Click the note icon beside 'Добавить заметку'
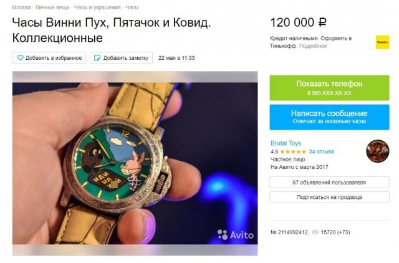Viewport: 399px width, 263px height. pyautogui.click(x=97, y=58)
